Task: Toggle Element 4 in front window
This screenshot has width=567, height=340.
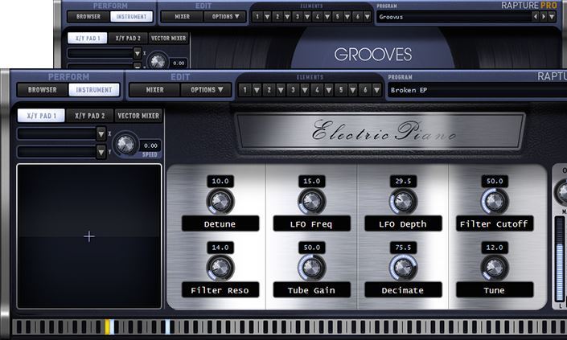Action: [317, 89]
